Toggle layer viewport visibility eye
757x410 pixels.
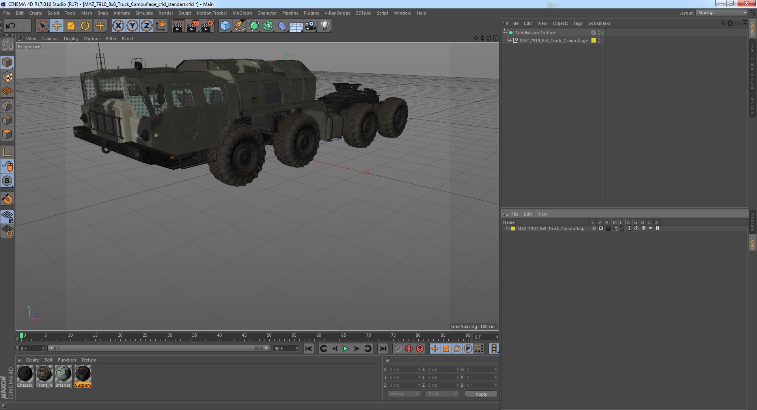(601, 228)
